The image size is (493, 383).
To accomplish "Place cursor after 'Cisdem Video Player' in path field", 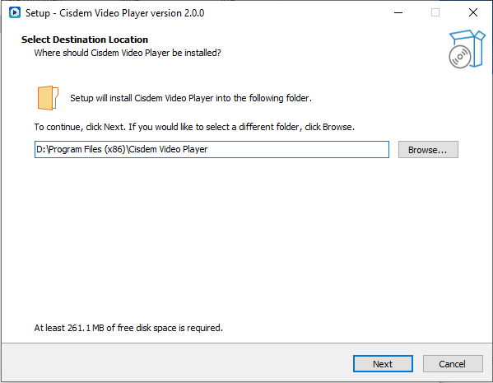I will 209,149.
